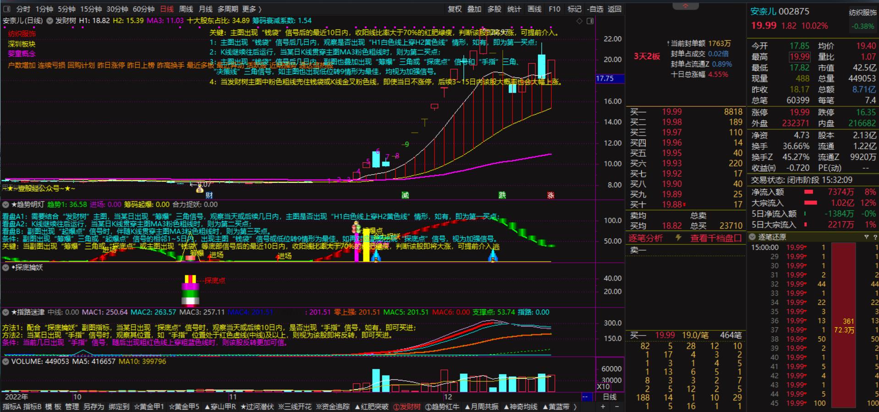Open the 逐笔还原 panel dropdown arrow
The width and height of the screenshot is (879, 412).
(752, 237)
